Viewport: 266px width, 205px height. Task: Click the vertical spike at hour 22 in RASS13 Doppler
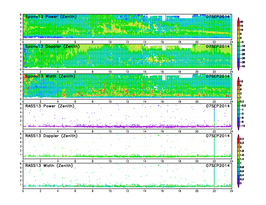click(214, 147)
